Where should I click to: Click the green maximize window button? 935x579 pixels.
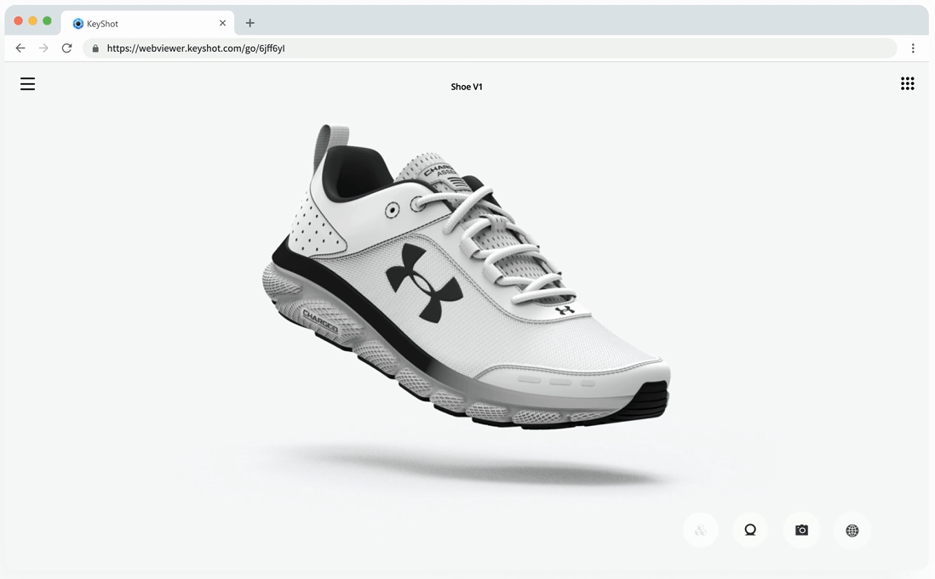click(x=47, y=20)
